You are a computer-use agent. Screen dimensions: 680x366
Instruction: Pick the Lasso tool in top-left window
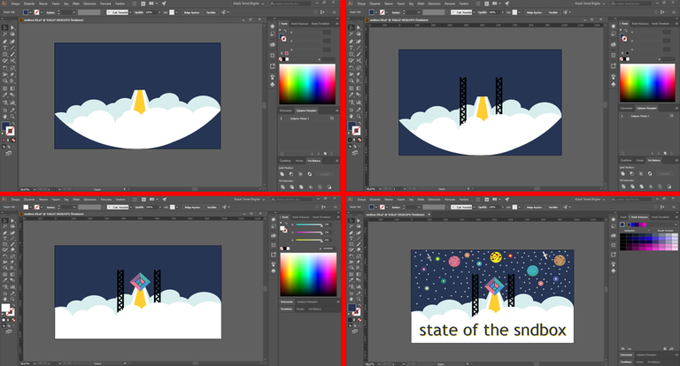[x=13, y=34]
